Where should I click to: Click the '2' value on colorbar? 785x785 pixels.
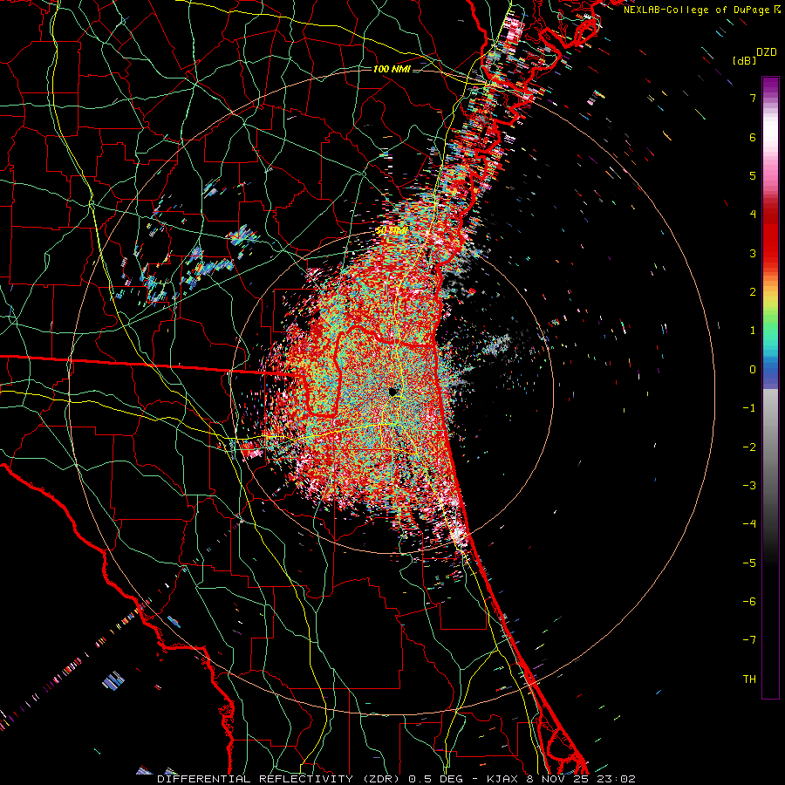[x=753, y=292]
